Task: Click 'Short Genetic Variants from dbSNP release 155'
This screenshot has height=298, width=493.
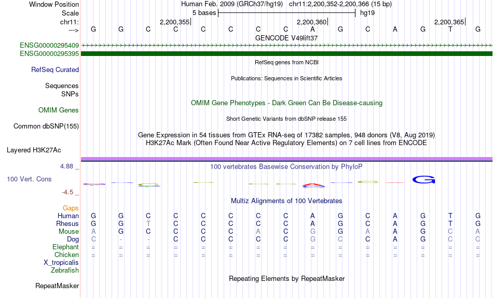Action: 286,119
